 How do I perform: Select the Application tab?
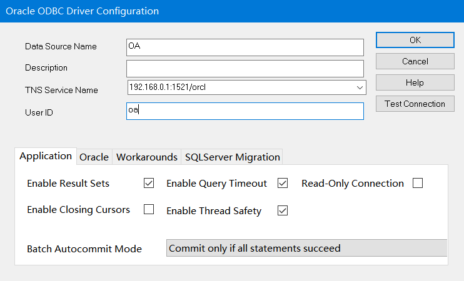click(x=46, y=156)
